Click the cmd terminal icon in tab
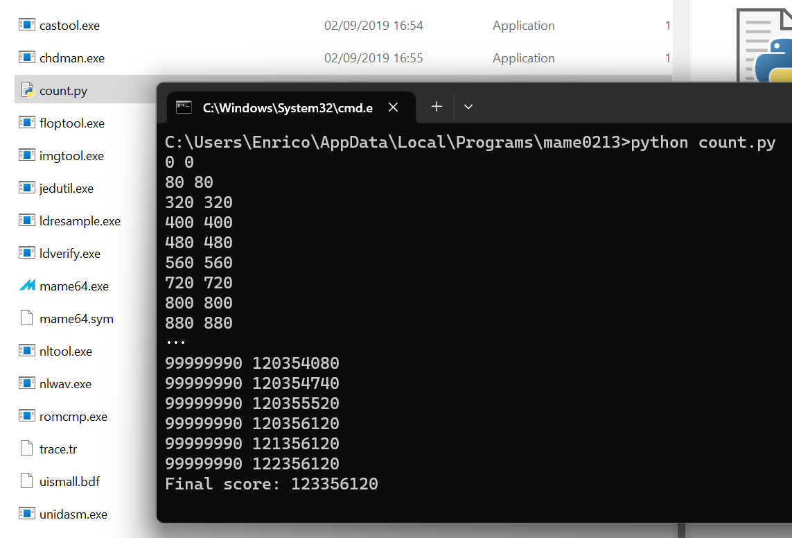 coord(184,107)
